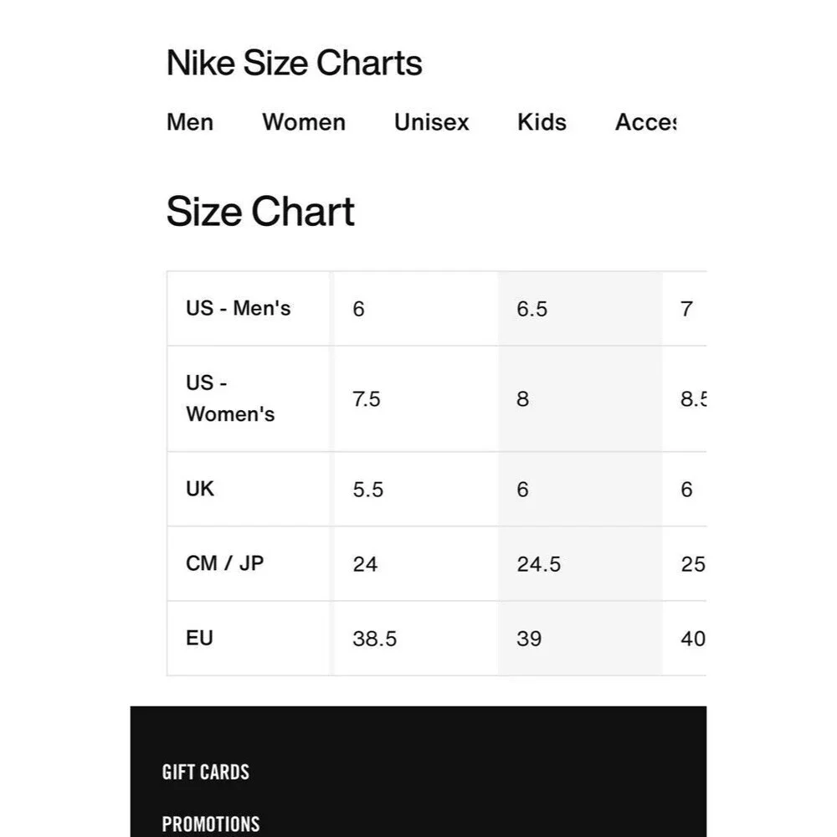Click the CM / JP row label

point(223,563)
